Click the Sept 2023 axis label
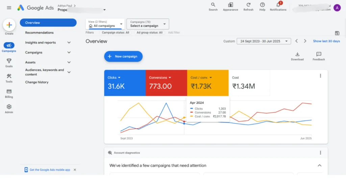Viewport: 346px width, 181px height. click(126, 138)
